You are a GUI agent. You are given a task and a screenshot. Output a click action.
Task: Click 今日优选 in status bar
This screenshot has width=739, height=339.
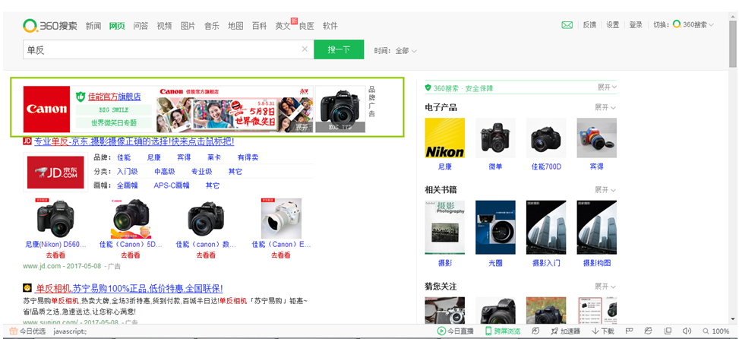coord(27,331)
